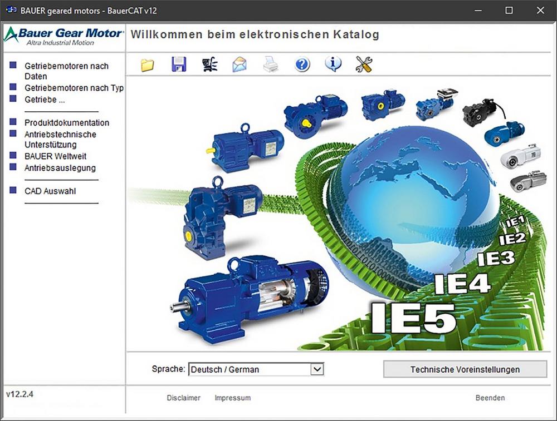Open the Getriebe ... menu entry
Screen dimensions: 557x421
coord(45,100)
